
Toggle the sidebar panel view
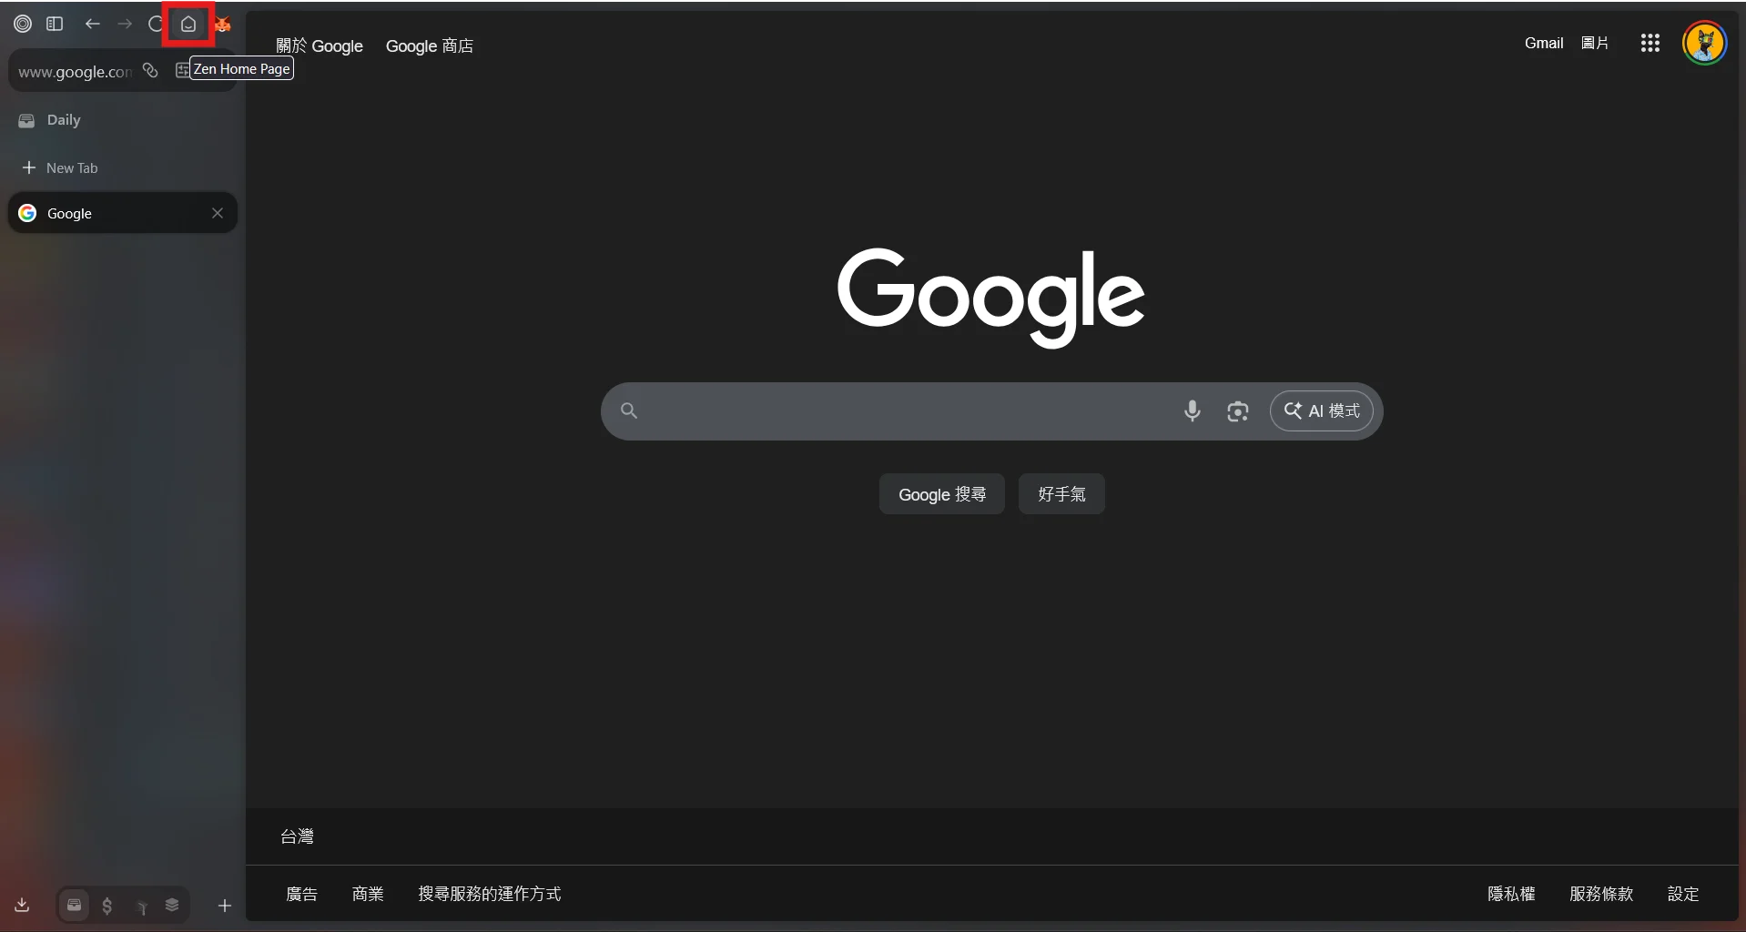click(x=55, y=25)
